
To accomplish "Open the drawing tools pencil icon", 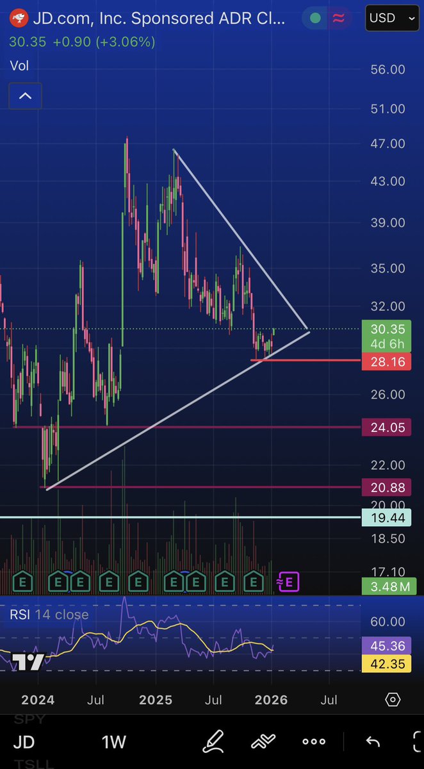I will [x=213, y=742].
